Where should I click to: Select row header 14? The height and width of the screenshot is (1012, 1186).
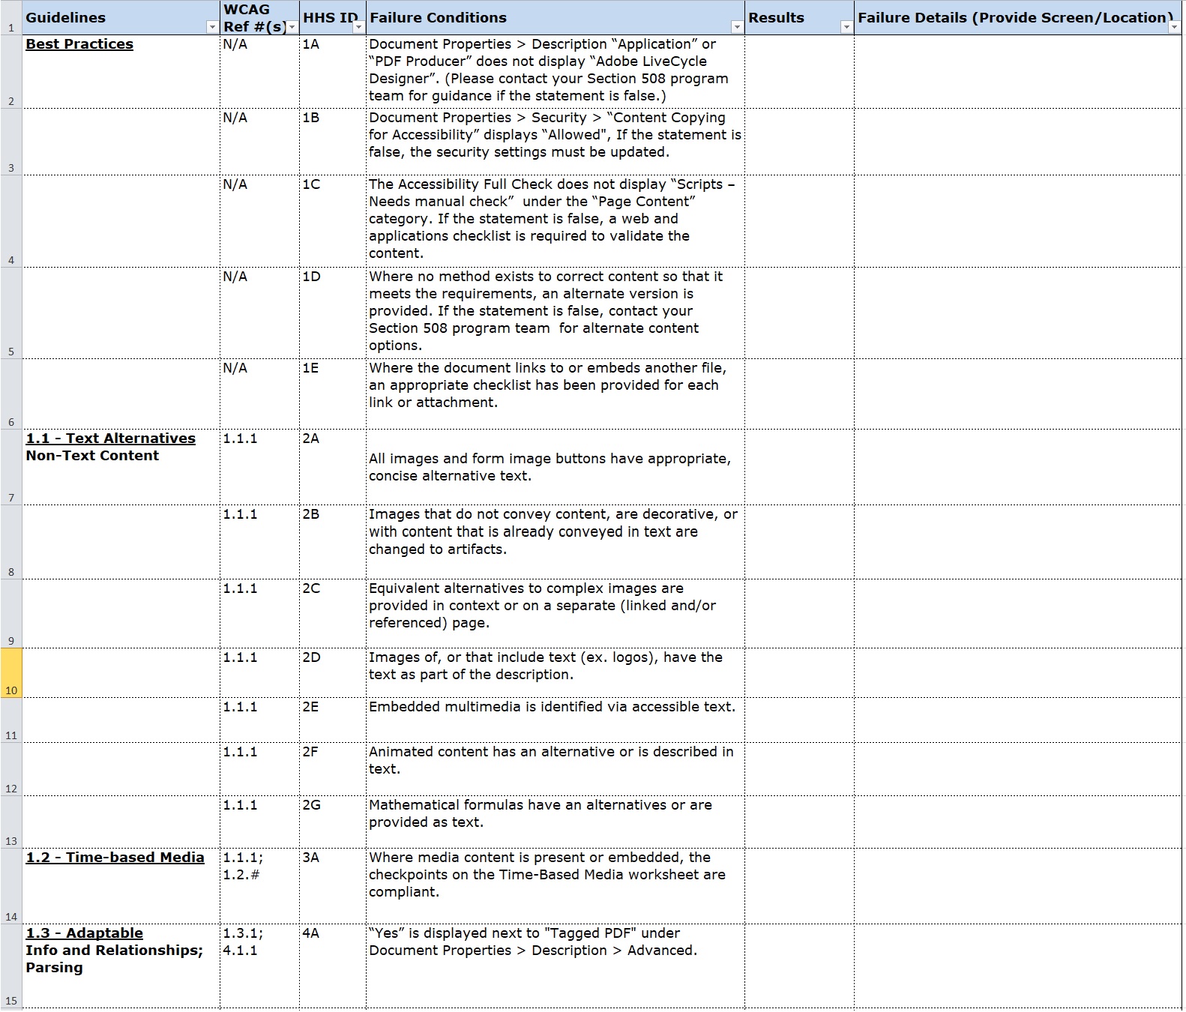(11, 886)
